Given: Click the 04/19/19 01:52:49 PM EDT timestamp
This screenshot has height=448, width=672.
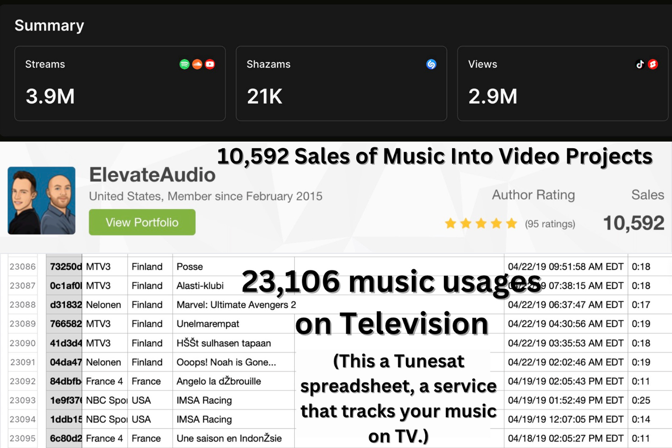Looking at the screenshot, I should click(x=566, y=400).
